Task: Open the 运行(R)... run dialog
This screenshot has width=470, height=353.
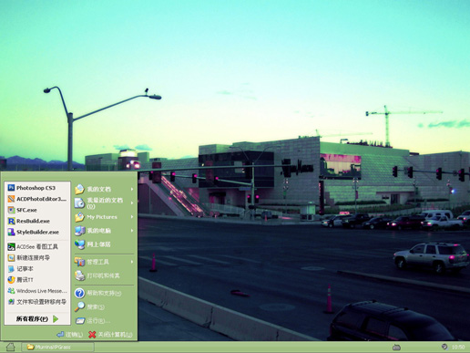Action: pyautogui.click(x=104, y=321)
